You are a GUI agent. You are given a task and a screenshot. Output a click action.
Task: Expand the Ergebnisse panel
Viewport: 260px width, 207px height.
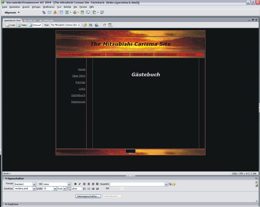tap(6, 204)
